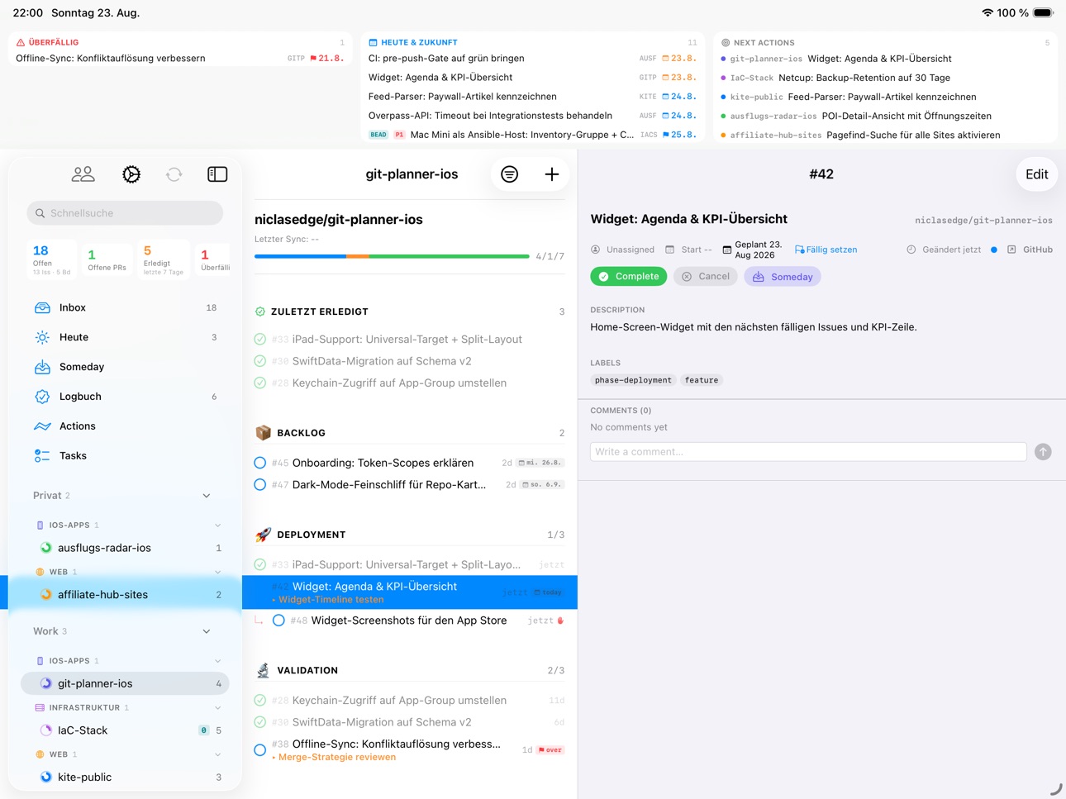Cancel issue #42 with Cancel button

coord(706,277)
